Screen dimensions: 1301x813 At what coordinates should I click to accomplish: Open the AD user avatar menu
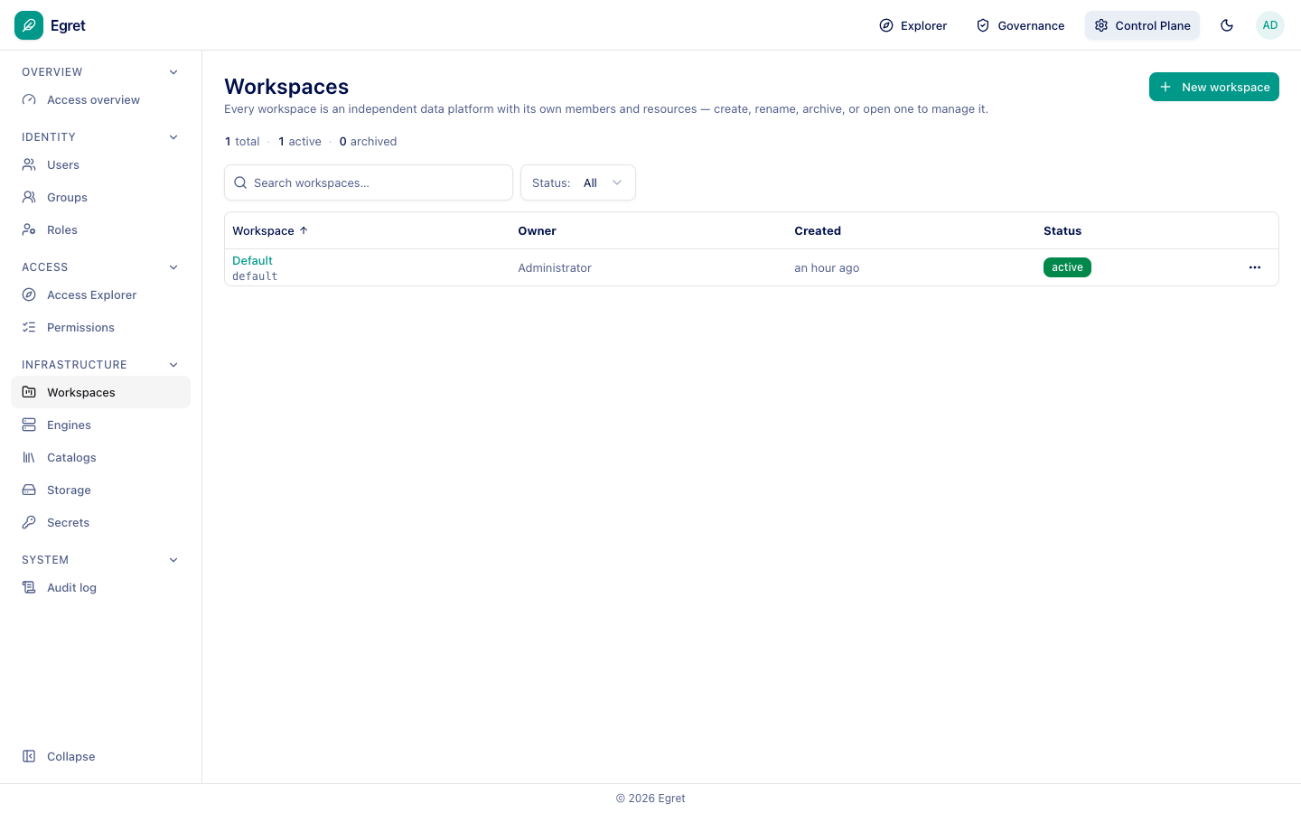pyautogui.click(x=1270, y=25)
